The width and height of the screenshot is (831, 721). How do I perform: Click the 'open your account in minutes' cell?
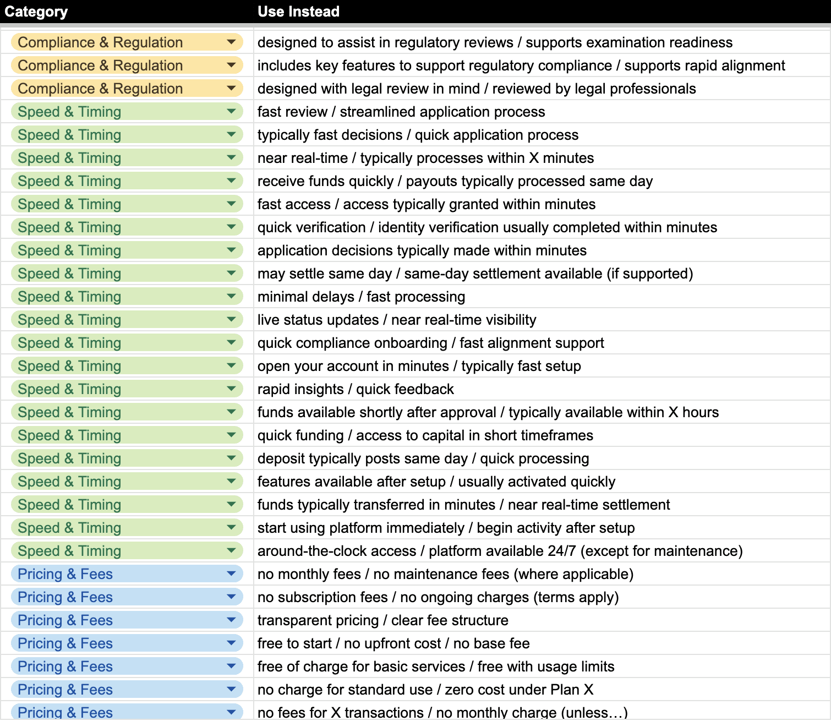pyautogui.click(x=418, y=365)
